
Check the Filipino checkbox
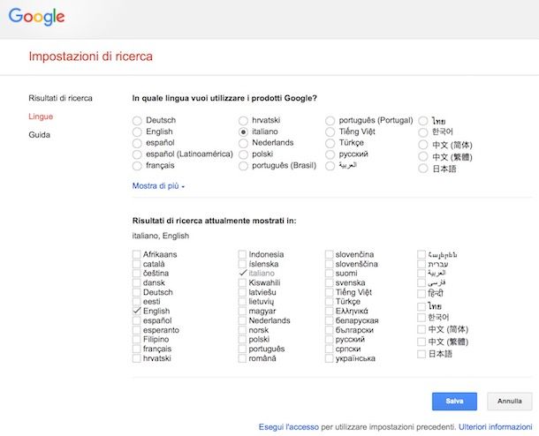[136, 340]
